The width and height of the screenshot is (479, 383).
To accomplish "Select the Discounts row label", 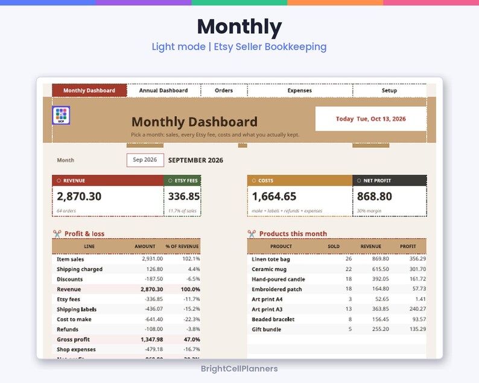I will 69,279.
